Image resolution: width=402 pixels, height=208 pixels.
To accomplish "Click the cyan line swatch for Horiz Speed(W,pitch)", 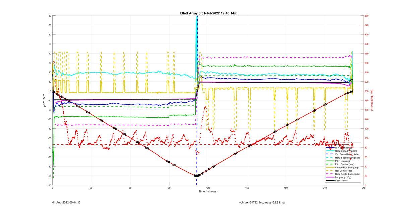I will 330,151.
